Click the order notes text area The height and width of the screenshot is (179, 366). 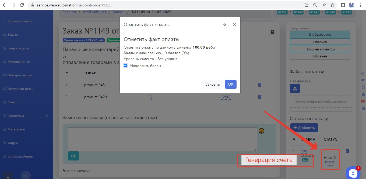click(x=162, y=139)
